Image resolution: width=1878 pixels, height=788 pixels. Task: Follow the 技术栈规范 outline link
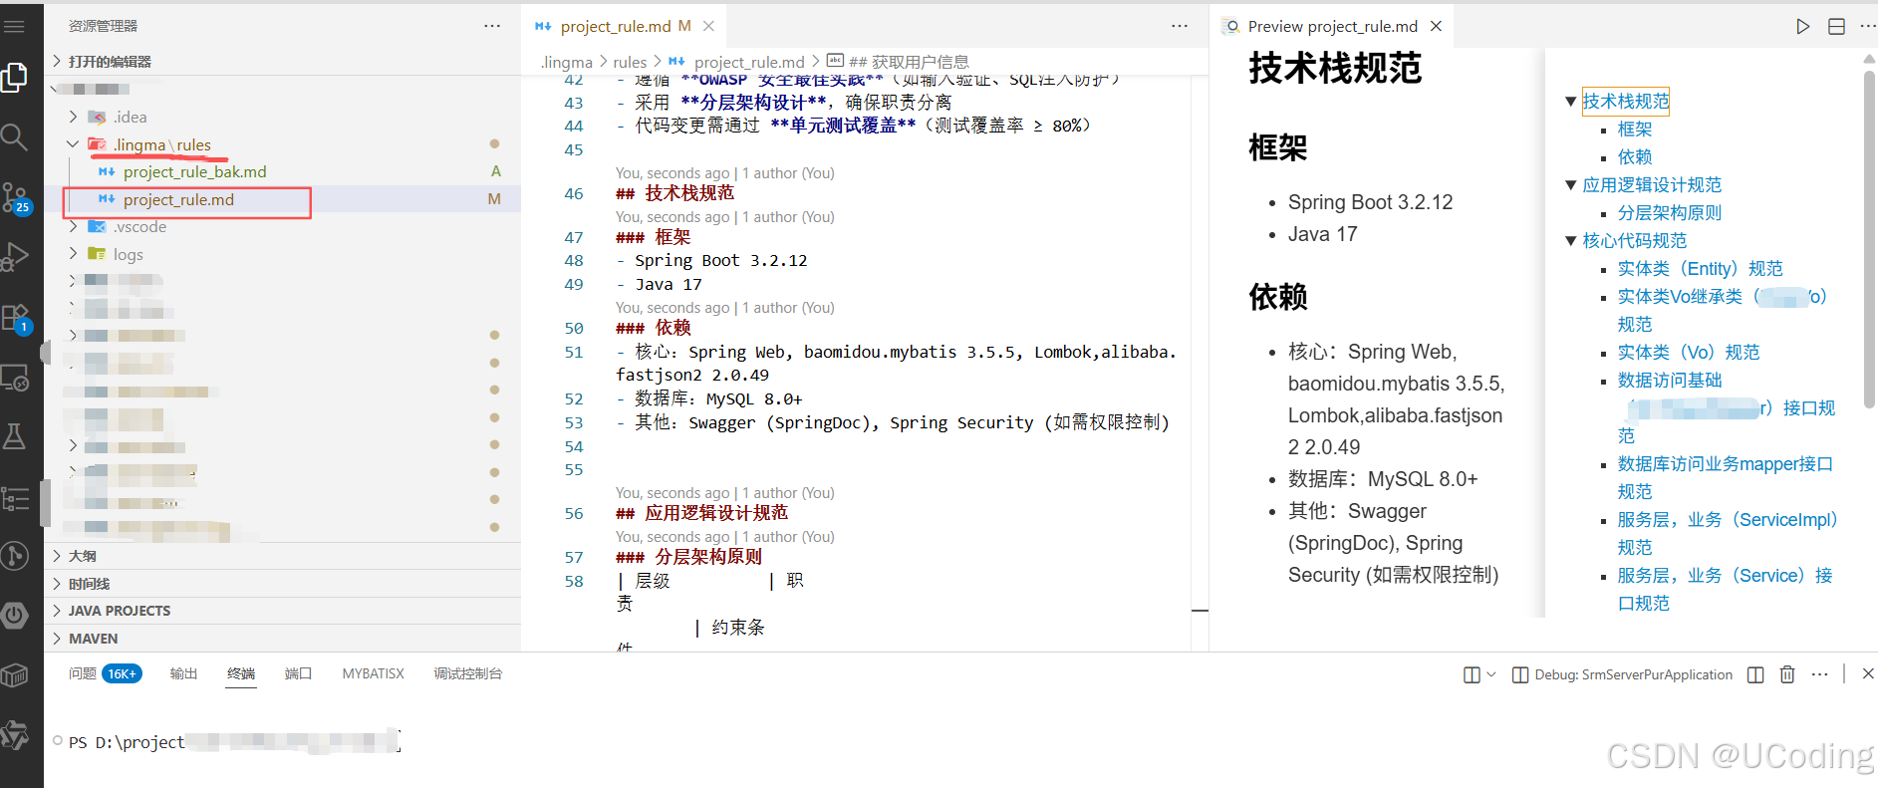click(1626, 102)
